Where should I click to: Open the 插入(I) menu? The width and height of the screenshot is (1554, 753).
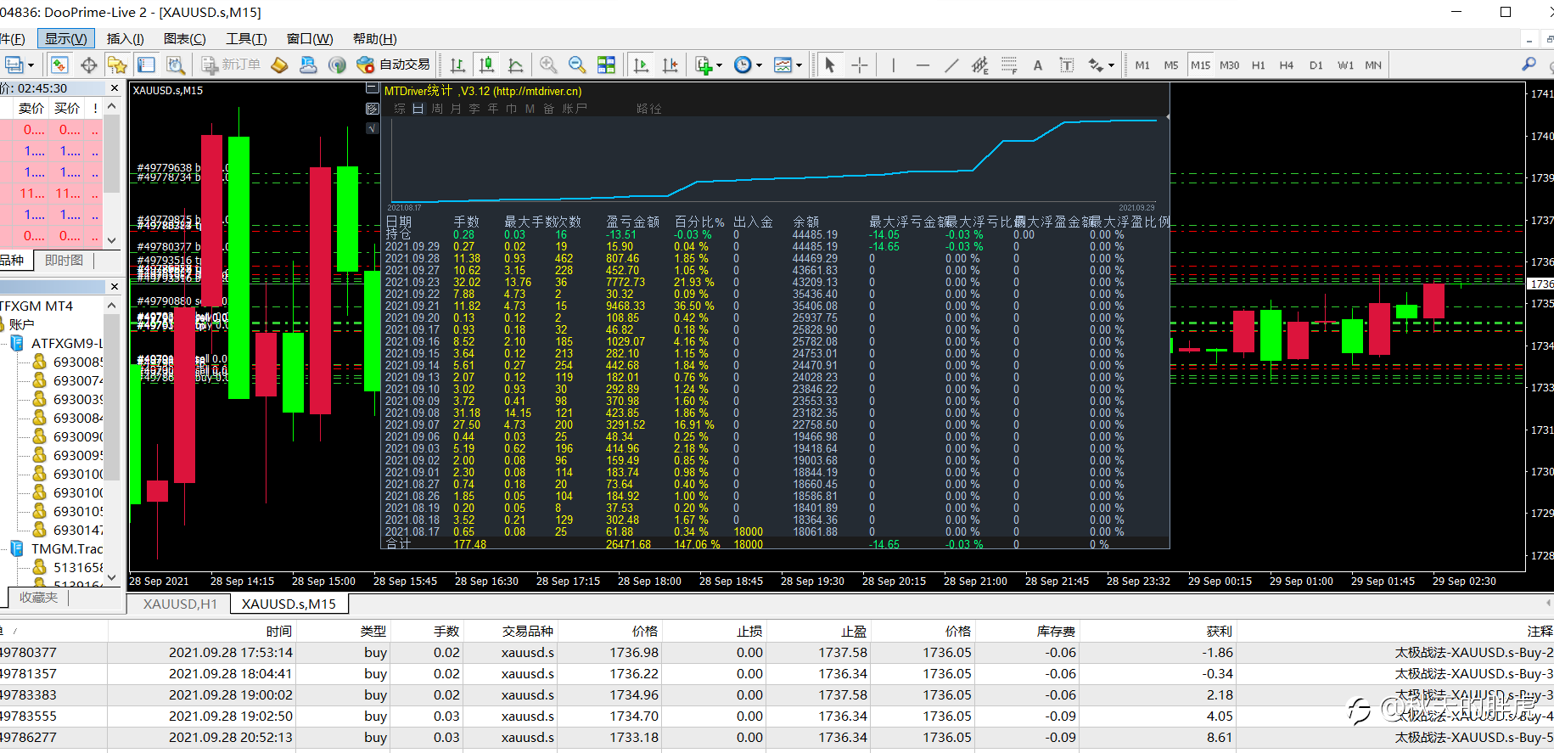(x=126, y=38)
